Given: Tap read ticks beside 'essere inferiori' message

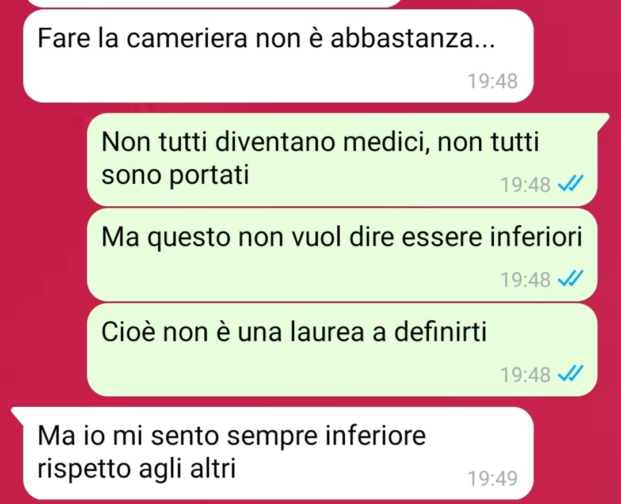Looking at the screenshot, I should point(570,279).
